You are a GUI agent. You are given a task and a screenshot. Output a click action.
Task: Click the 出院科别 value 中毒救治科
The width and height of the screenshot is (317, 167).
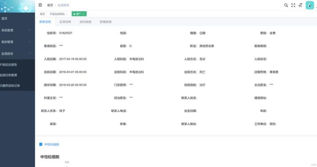tap(136, 72)
